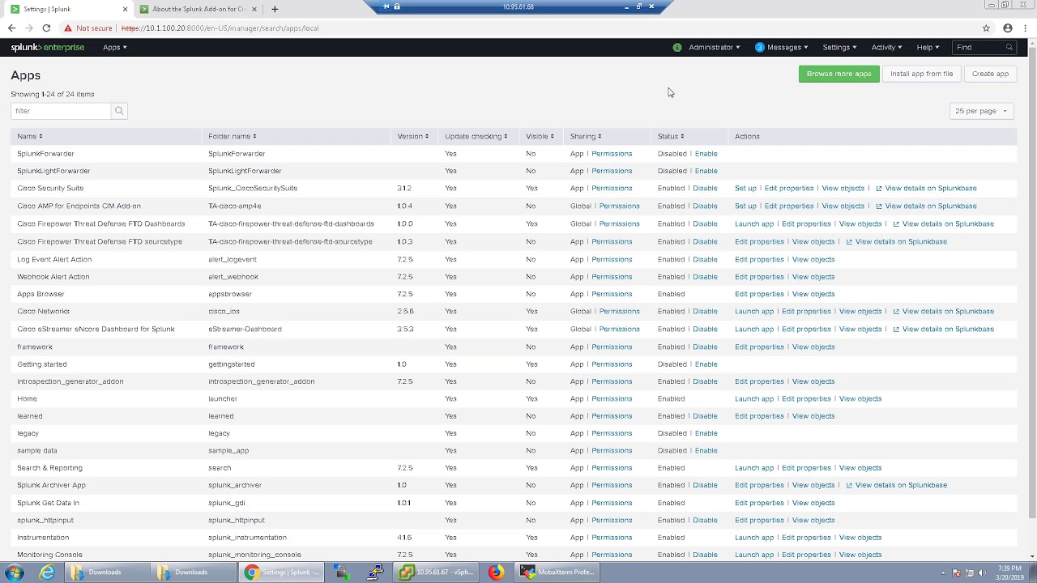The image size is (1037, 583).
Task: Launch Internet Explorer from the taskbar
Action: pyautogui.click(x=48, y=572)
